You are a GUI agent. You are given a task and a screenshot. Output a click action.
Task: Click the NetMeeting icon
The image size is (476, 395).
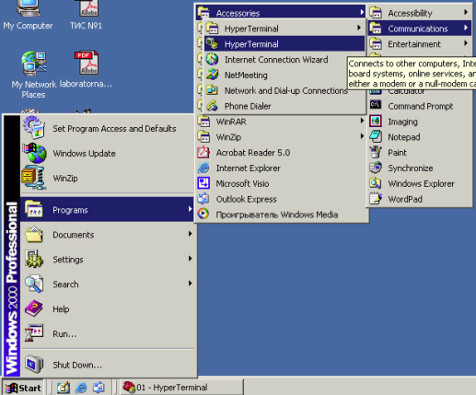point(212,75)
